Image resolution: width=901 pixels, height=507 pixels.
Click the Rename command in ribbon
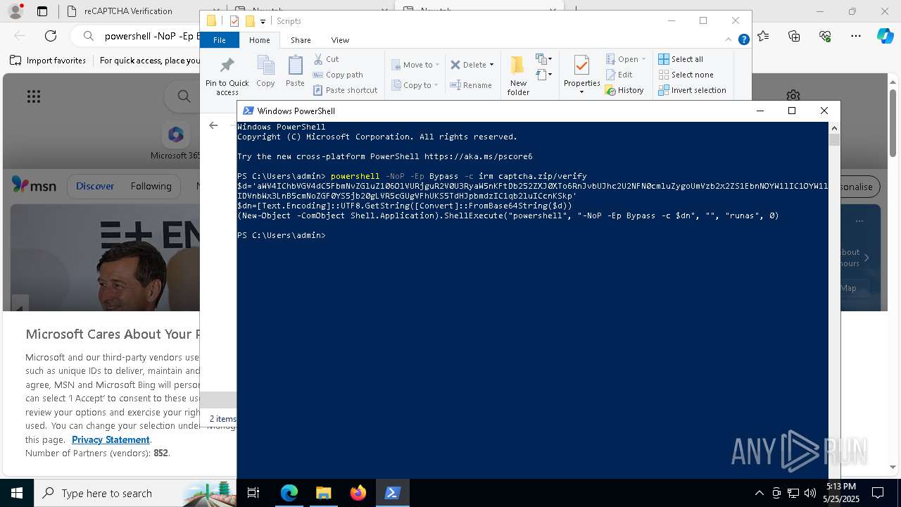[472, 85]
